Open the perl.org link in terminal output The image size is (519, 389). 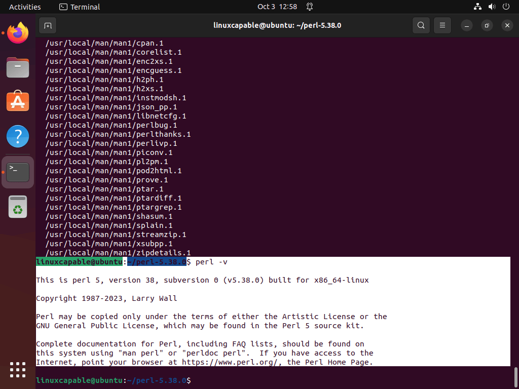tap(227, 362)
